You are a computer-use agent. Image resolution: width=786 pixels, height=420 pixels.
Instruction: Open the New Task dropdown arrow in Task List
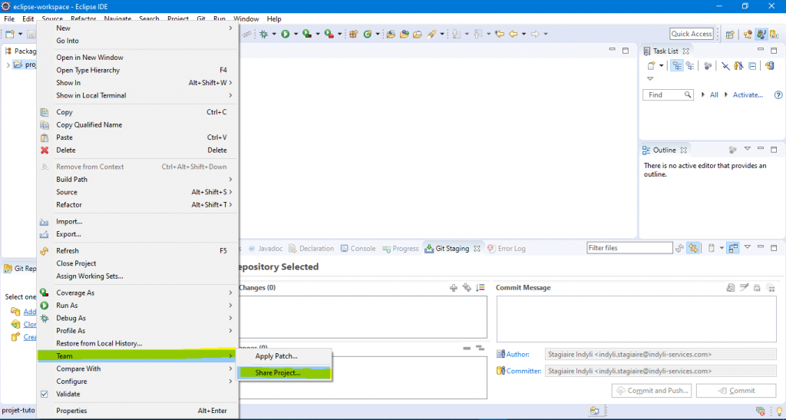point(661,66)
